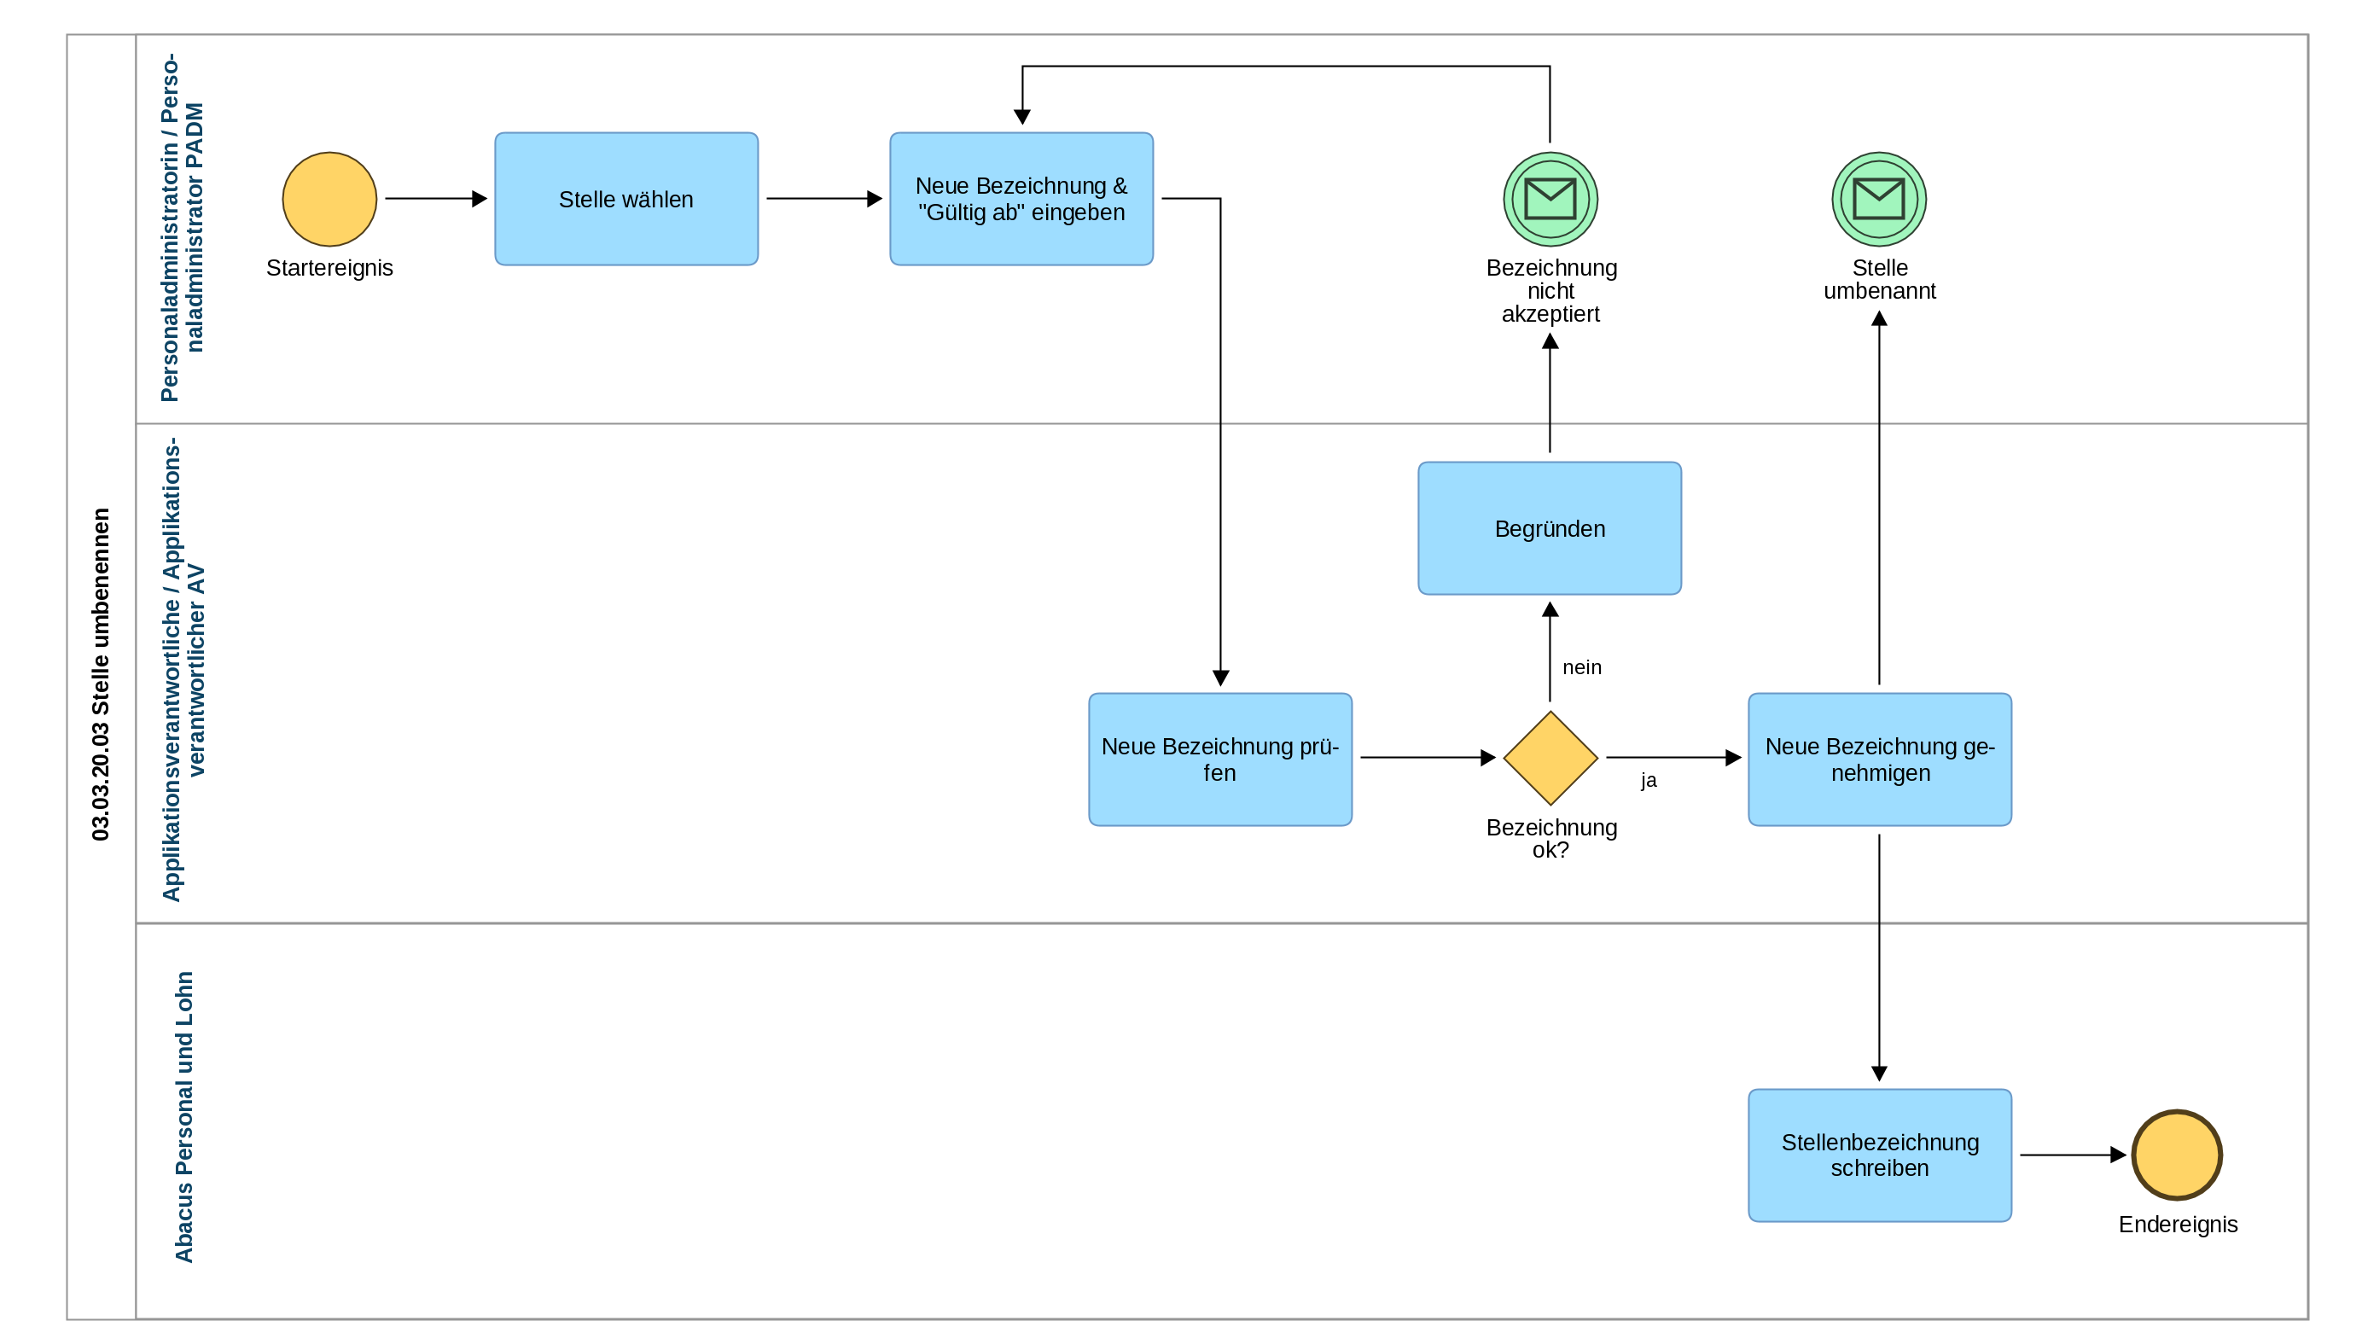This screenshot has width=2362, height=1321.
Task: Select the Bezeichnung nicht akzeptiert envelope event
Action: pos(1550,199)
